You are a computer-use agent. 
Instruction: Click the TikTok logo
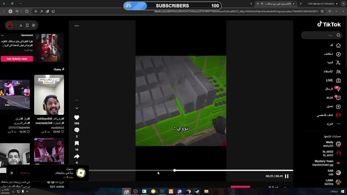click(329, 24)
